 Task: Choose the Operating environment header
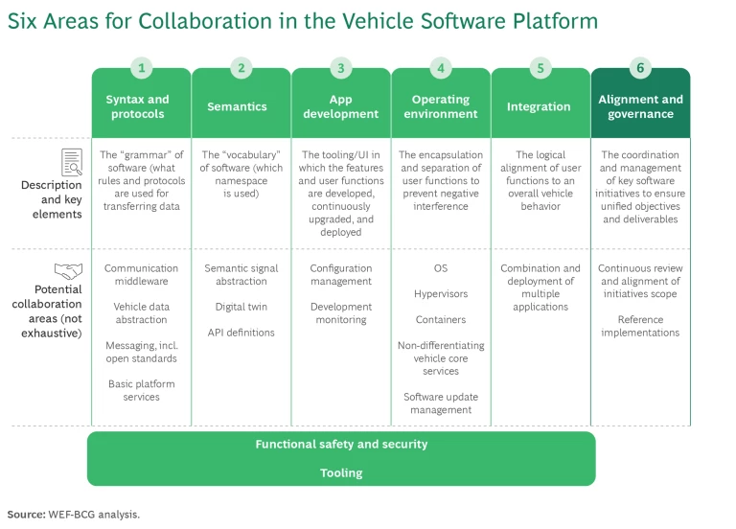click(441, 106)
